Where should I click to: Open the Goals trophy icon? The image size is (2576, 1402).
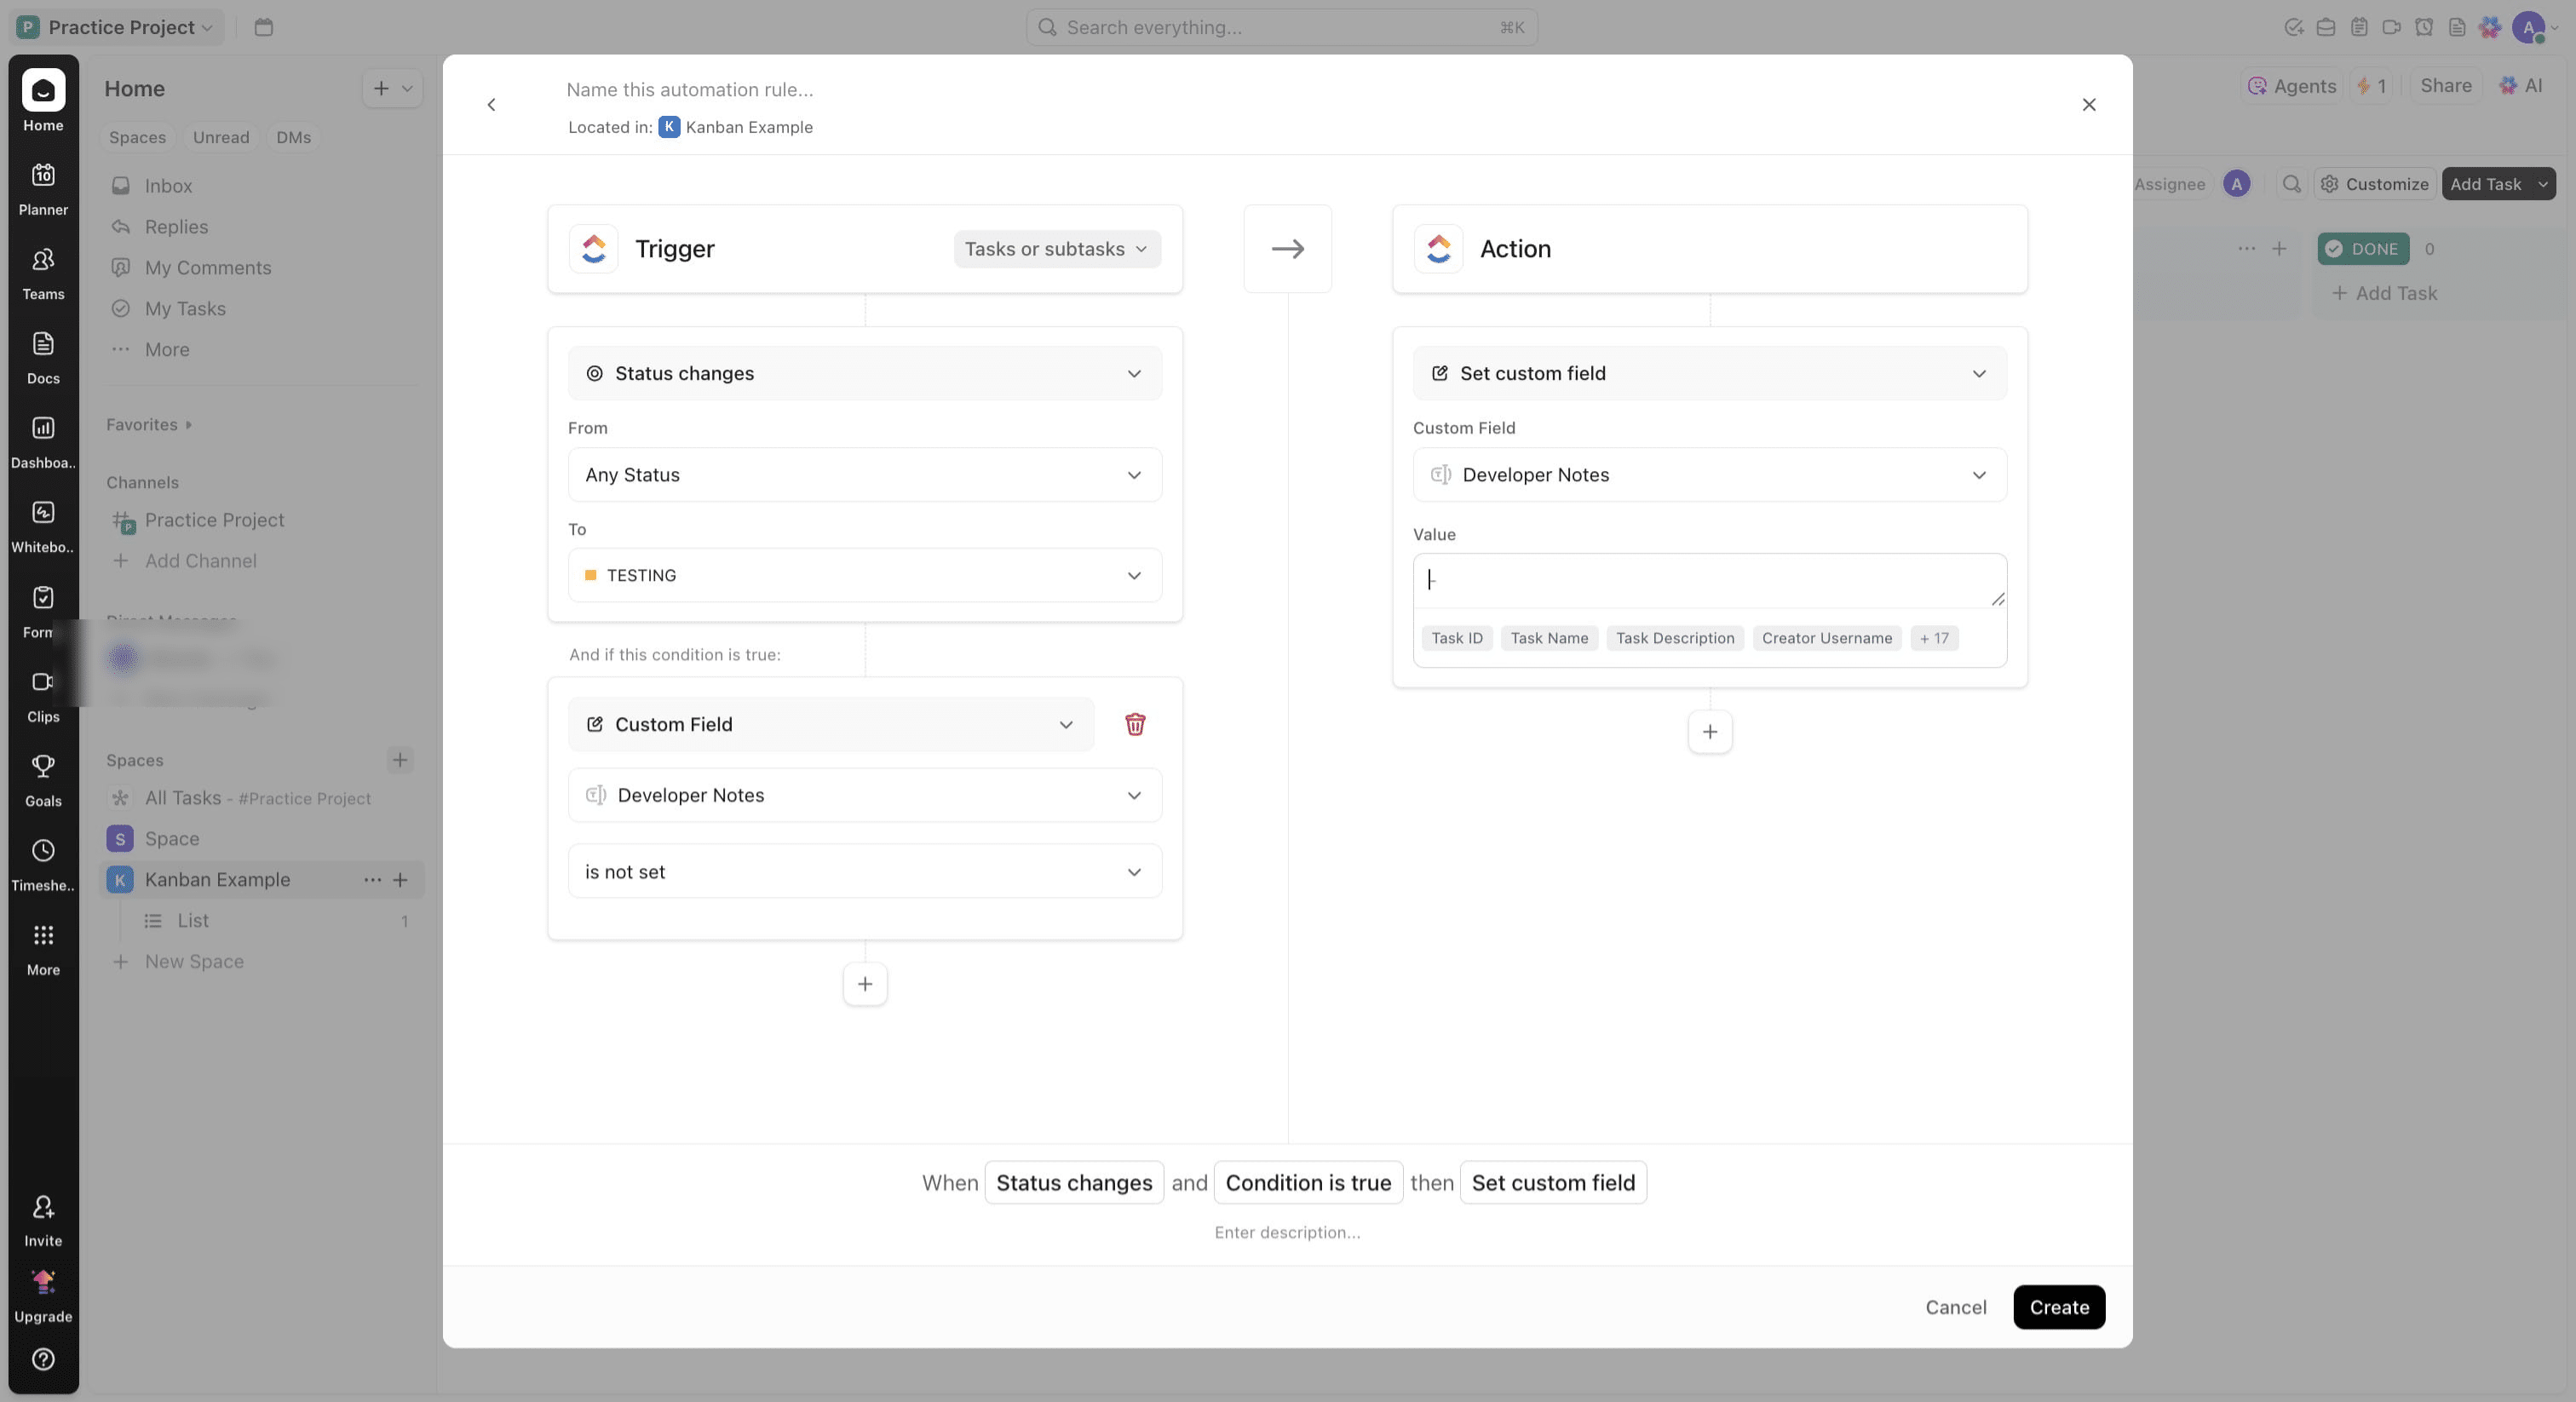(x=43, y=766)
